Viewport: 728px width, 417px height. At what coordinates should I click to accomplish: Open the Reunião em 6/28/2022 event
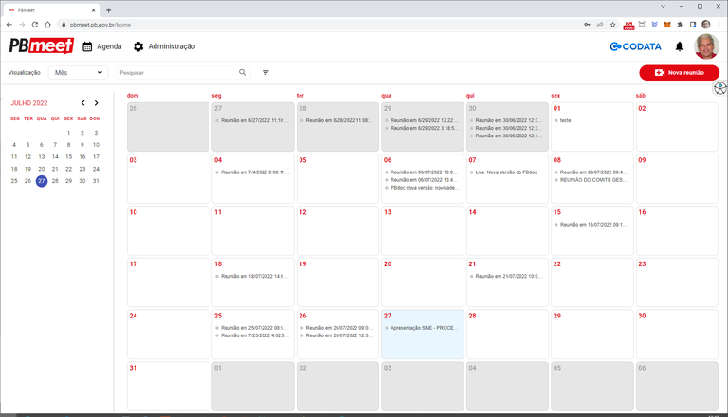(x=338, y=120)
